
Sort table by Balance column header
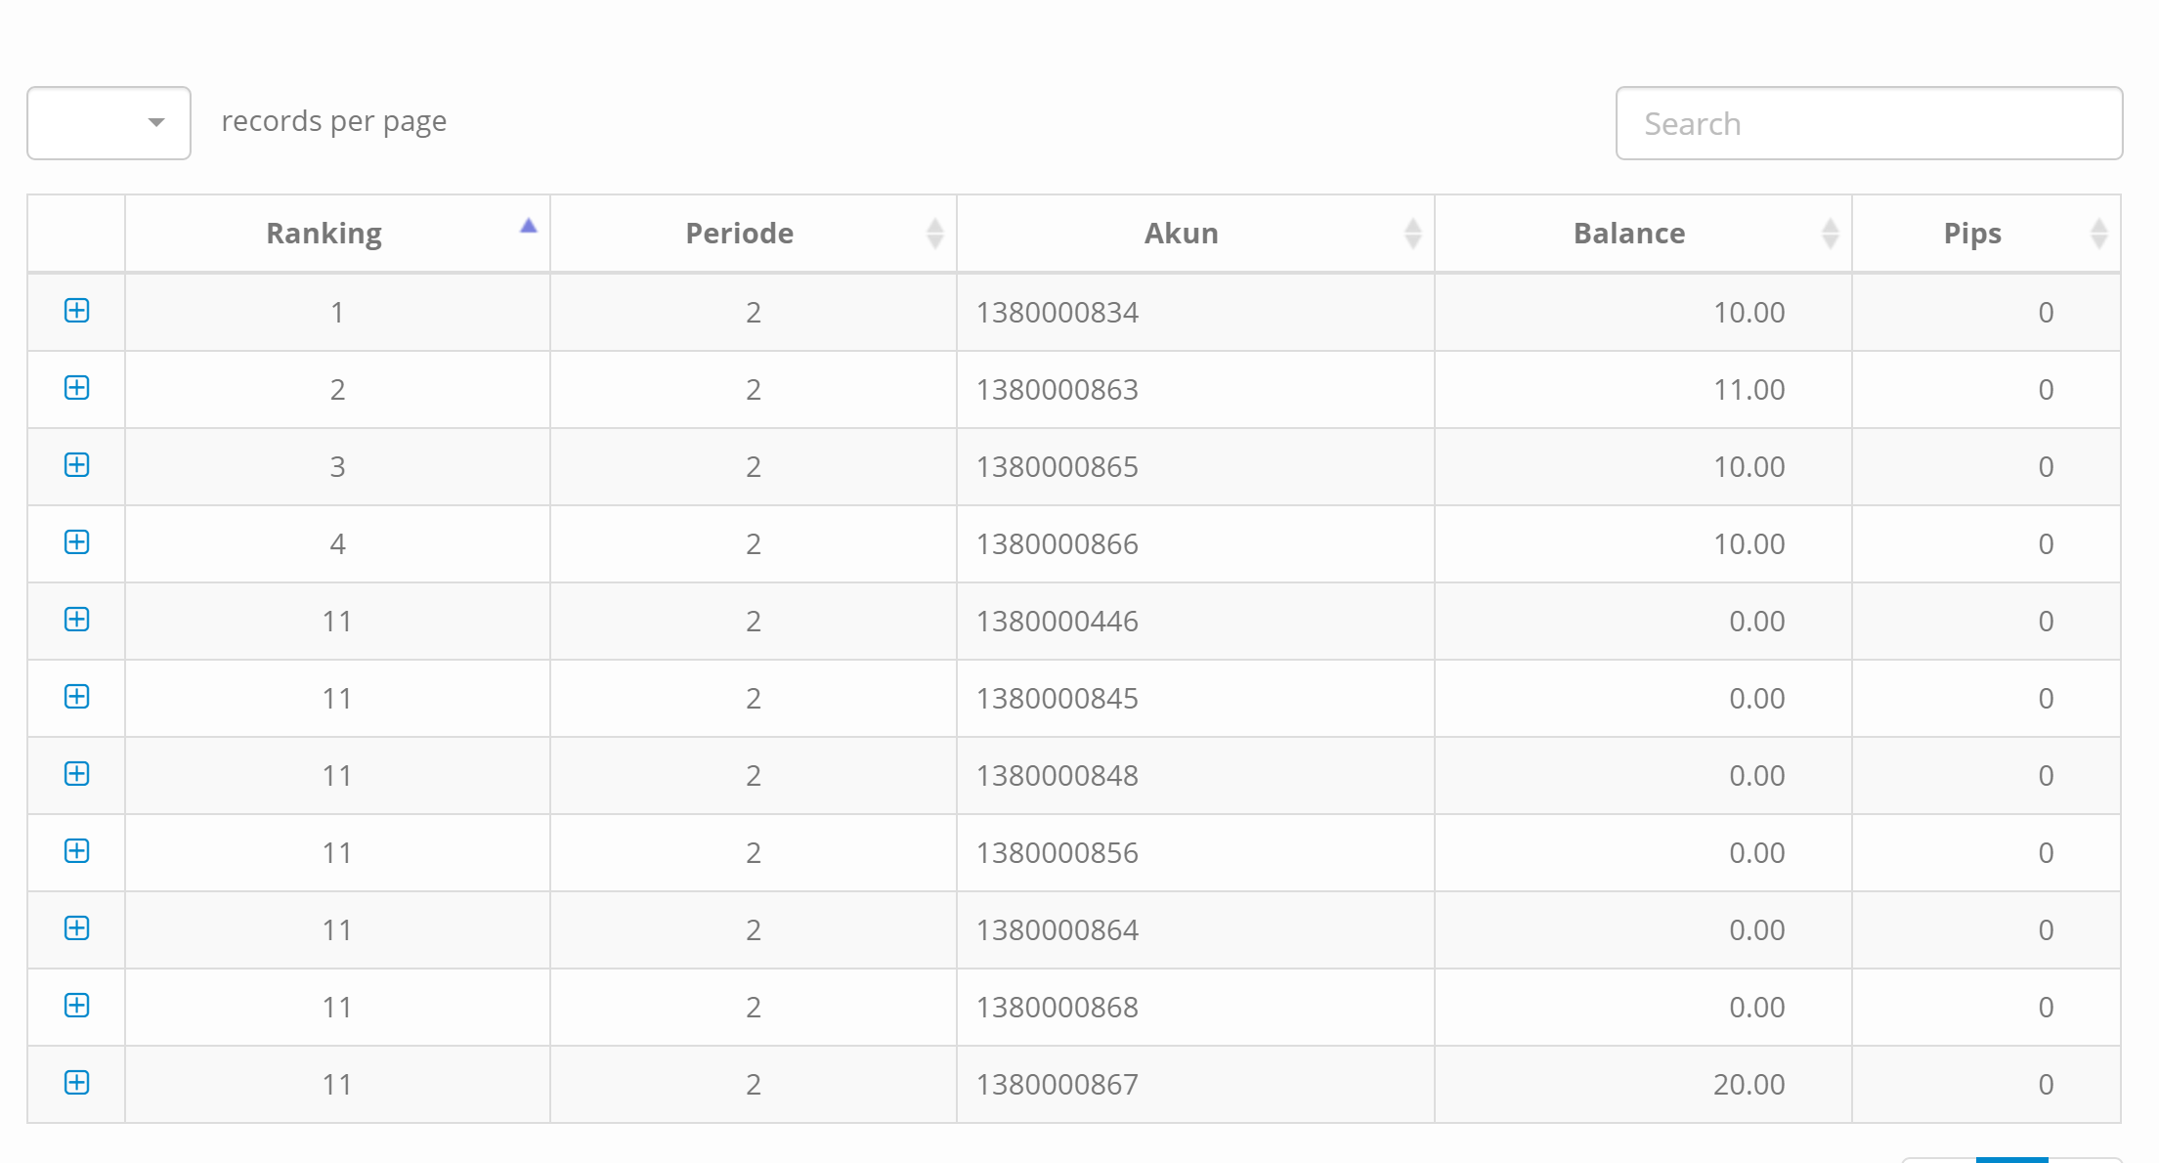pos(1628,234)
